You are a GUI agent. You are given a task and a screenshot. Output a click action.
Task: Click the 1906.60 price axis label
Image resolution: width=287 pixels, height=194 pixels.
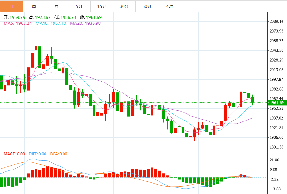point(276,137)
